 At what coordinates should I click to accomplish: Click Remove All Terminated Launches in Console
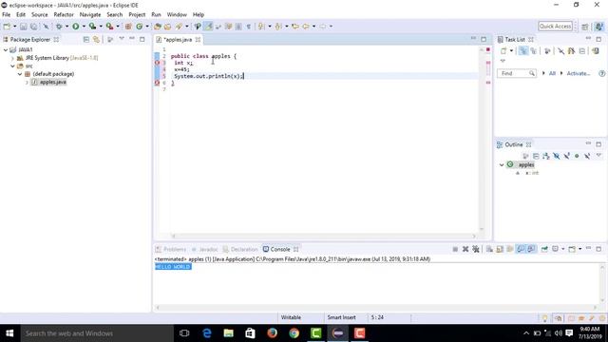tap(476, 249)
